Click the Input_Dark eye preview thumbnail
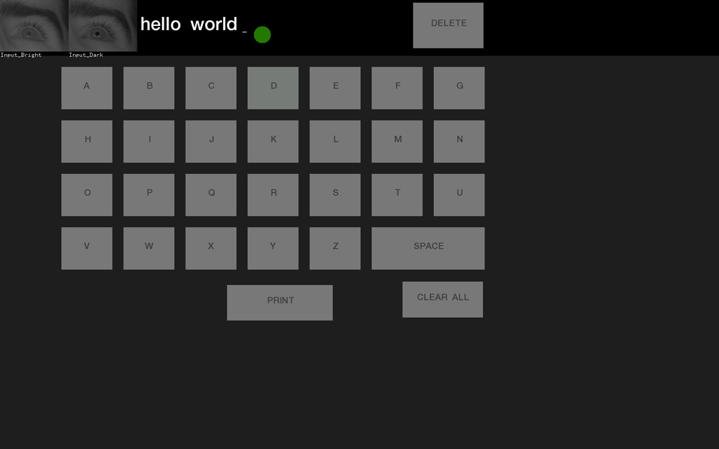This screenshot has width=719, height=449. coord(102,25)
